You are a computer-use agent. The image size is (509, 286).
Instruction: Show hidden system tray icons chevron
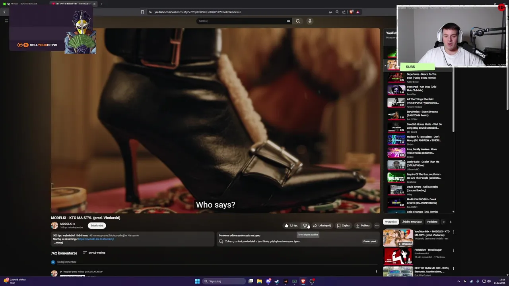tap(458, 281)
